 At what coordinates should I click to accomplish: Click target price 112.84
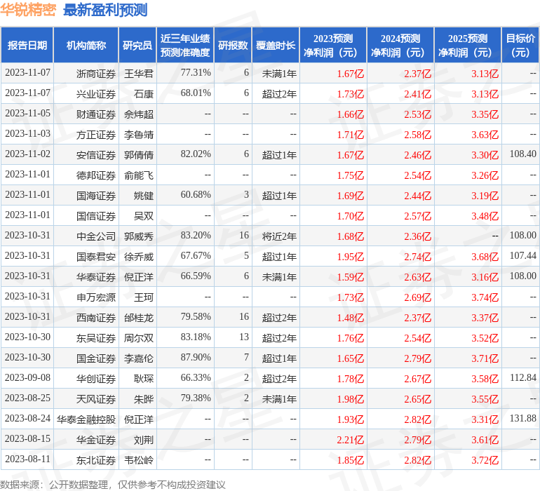click(x=523, y=377)
